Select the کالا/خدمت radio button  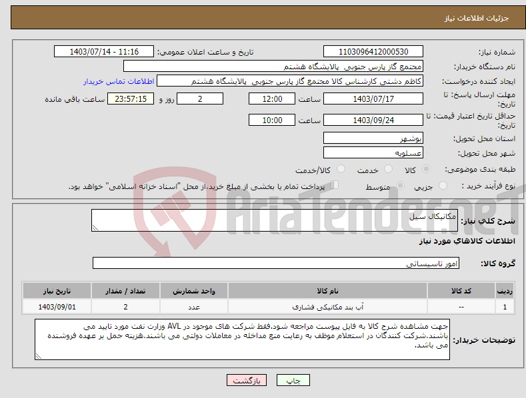coord(341,169)
